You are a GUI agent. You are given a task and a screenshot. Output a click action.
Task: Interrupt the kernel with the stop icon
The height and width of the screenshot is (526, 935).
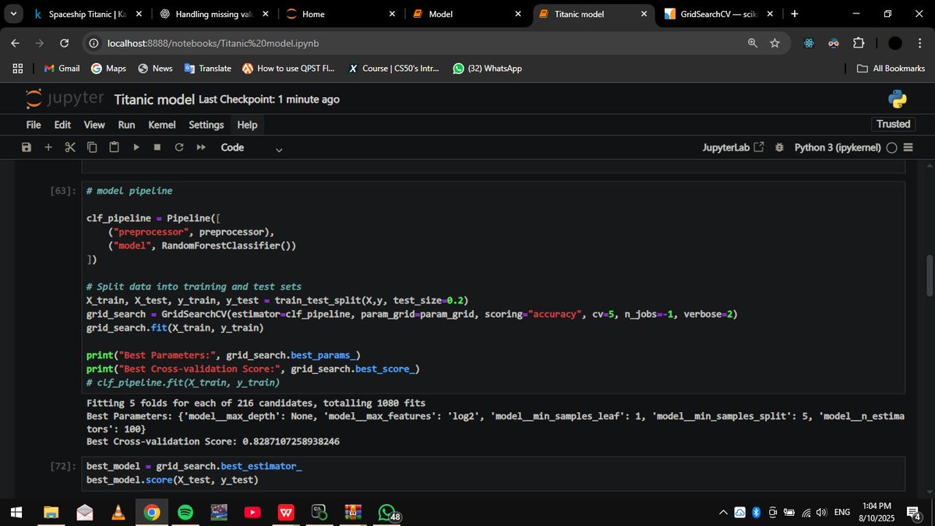[157, 147]
